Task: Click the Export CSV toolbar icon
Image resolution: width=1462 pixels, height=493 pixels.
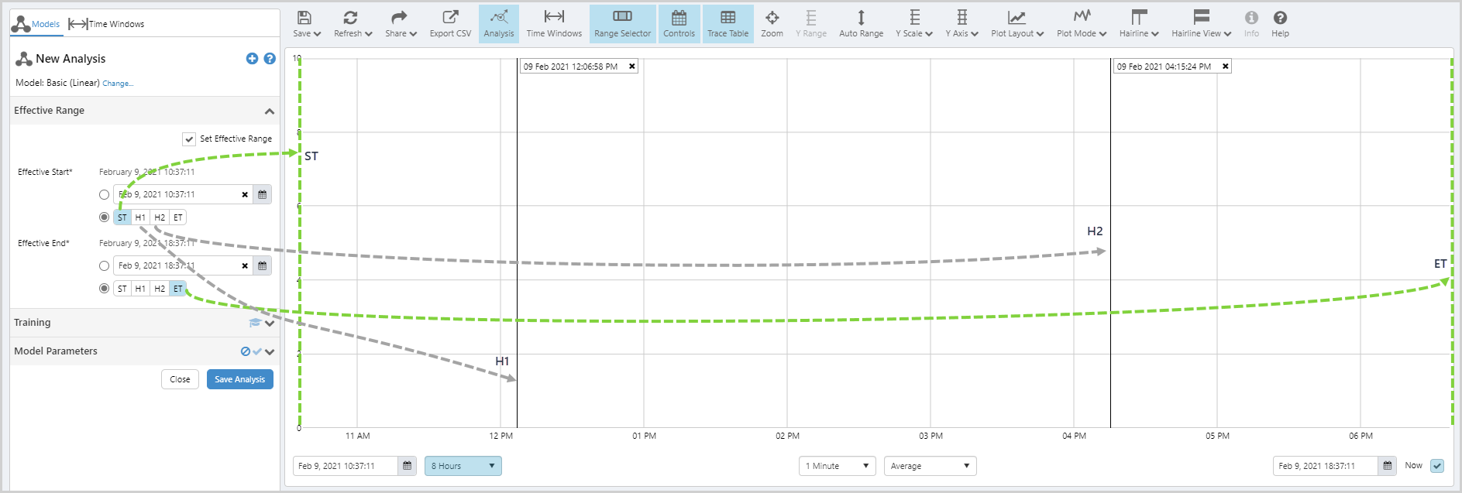Action: [450, 23]
